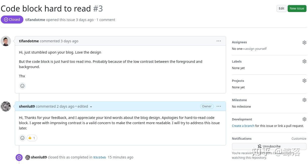This screenshot has height=164, width=308.
Task: Open the kebab menu on the first comment
Action: 218,41
